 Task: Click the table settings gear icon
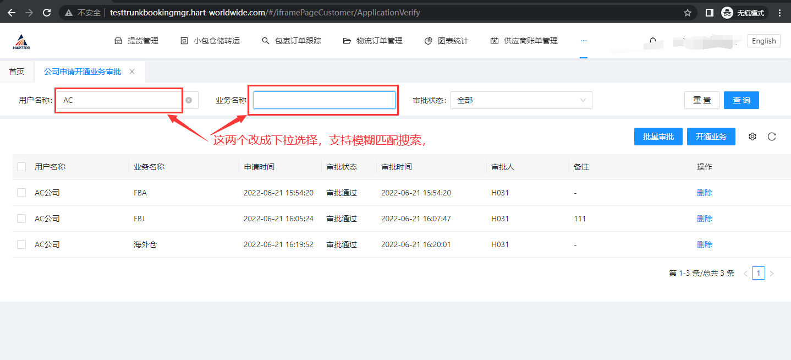pos(752,137)
